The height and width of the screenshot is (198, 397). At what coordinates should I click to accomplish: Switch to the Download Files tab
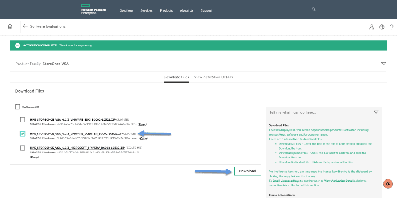176,77
